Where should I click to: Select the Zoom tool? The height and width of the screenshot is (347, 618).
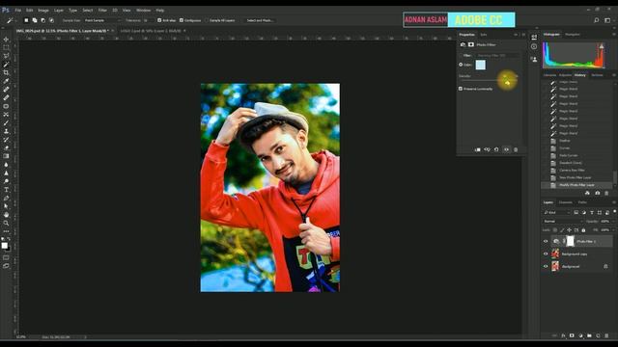coord(6,223)
